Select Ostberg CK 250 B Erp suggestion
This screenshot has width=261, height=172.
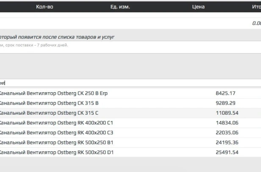53,93
